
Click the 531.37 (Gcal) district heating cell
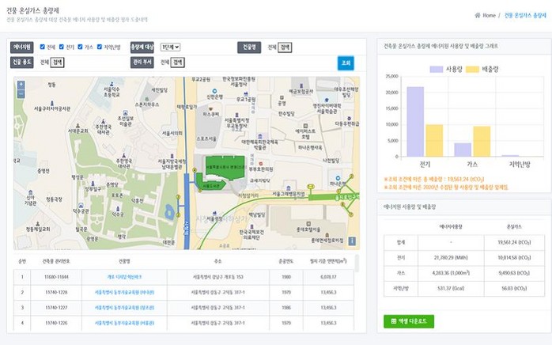click(451, 288)
